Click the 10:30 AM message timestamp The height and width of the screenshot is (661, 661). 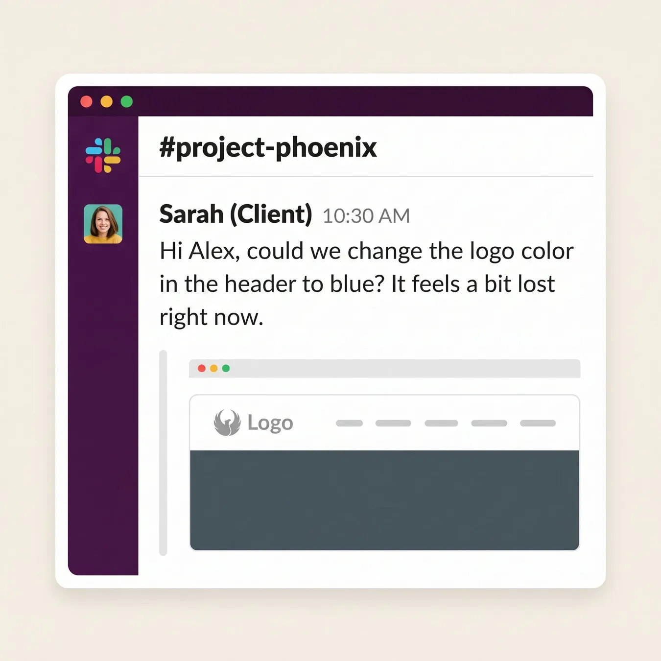(366, 216)
